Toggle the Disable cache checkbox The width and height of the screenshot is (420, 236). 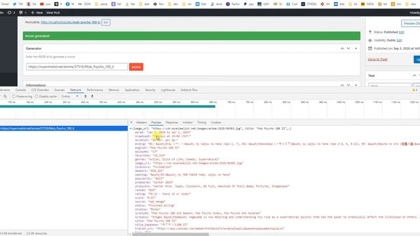[x=37, y=96]
